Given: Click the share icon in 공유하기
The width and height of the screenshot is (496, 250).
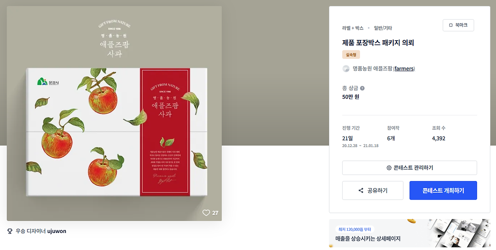Looking at the screenshot, I should tap(361, 190).
